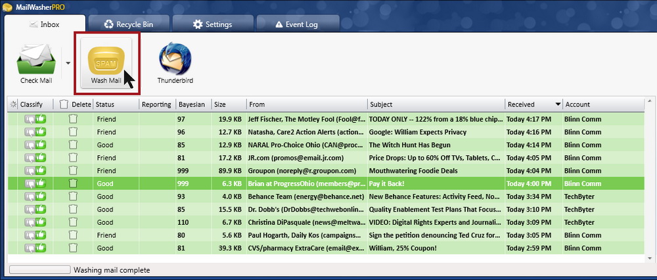Click the MailWasher PRO title icon
The image size is (657, 280).
[x=7, y=7]
